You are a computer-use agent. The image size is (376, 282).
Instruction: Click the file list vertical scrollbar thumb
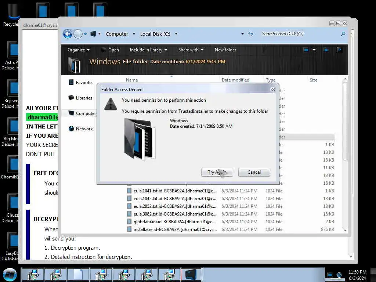345,121
